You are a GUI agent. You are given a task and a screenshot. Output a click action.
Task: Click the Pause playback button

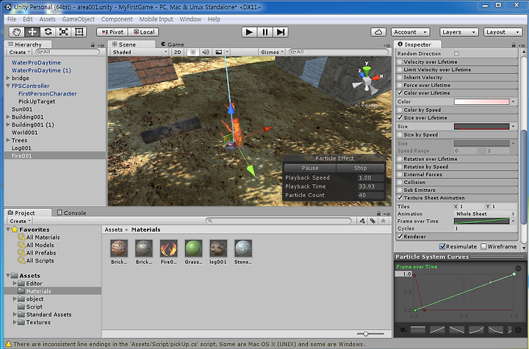[265, 32]
